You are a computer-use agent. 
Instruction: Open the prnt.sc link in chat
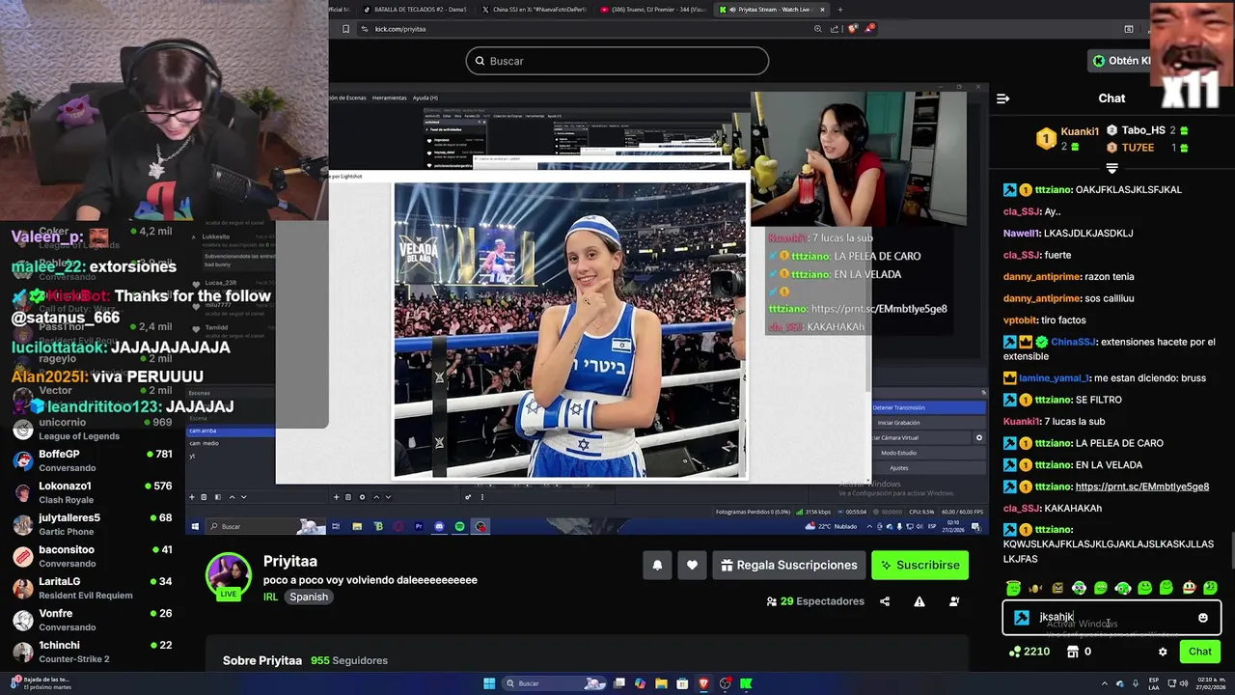(x=1141, y=486)
